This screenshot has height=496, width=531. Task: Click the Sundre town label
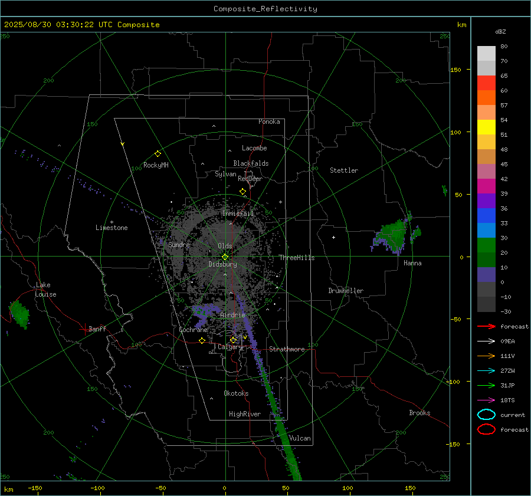click(179, 245)
